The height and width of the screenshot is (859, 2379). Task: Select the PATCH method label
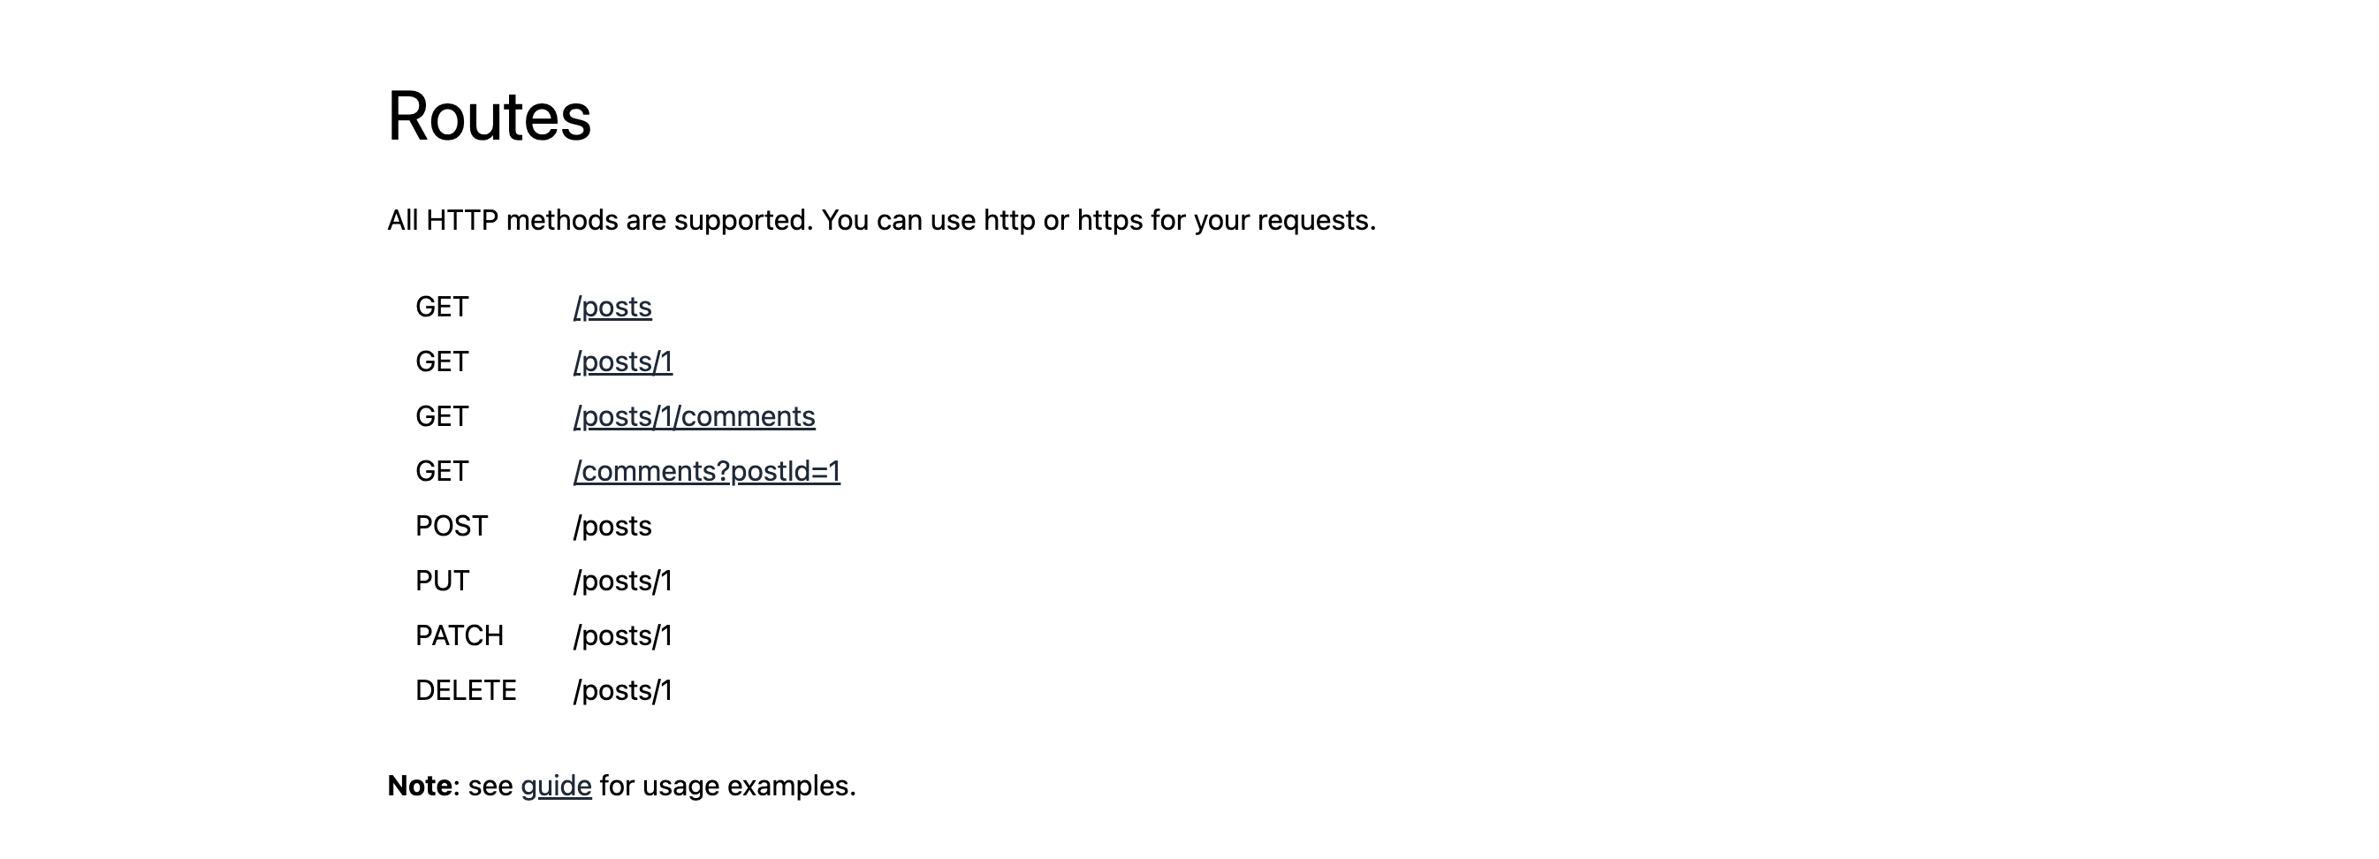(460, 635)
